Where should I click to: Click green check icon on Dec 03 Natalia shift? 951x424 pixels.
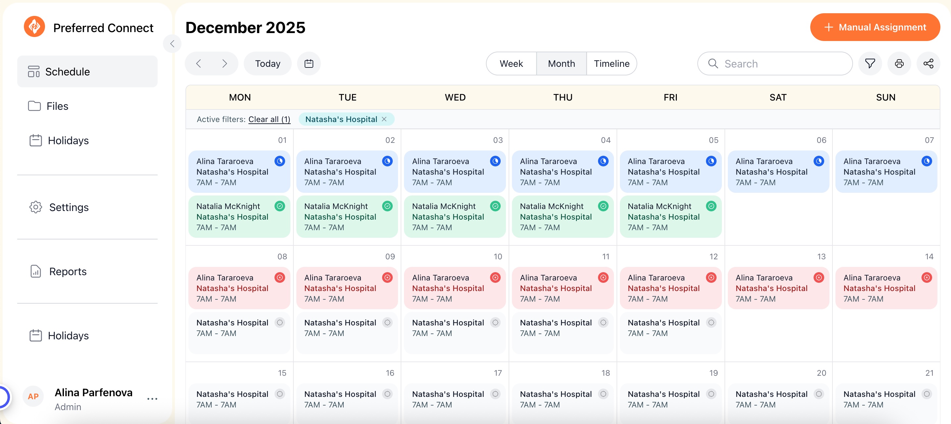pos(495,206)
